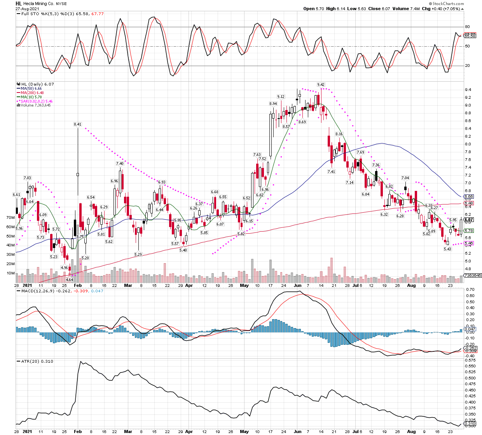
Task: Click the 'HL (Daily) 6.07' price legend
Action: [37, 84]
